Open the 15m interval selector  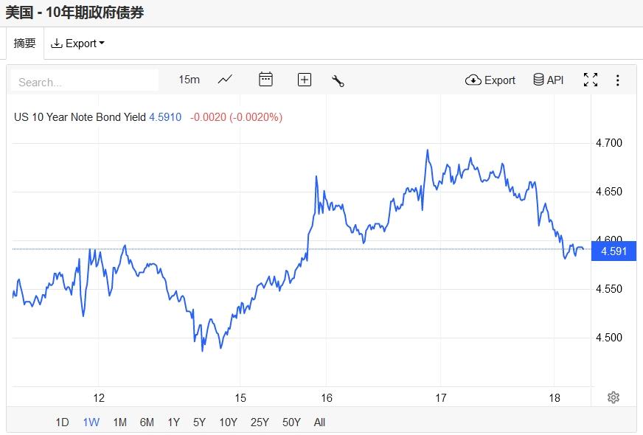coord(189,80)
